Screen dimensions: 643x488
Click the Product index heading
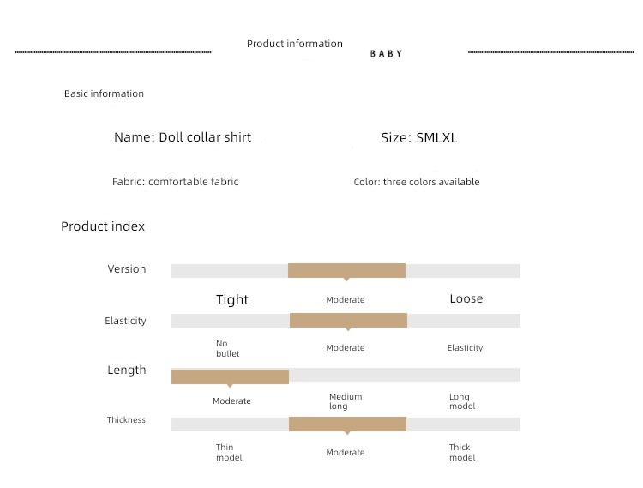click(103, 226)
